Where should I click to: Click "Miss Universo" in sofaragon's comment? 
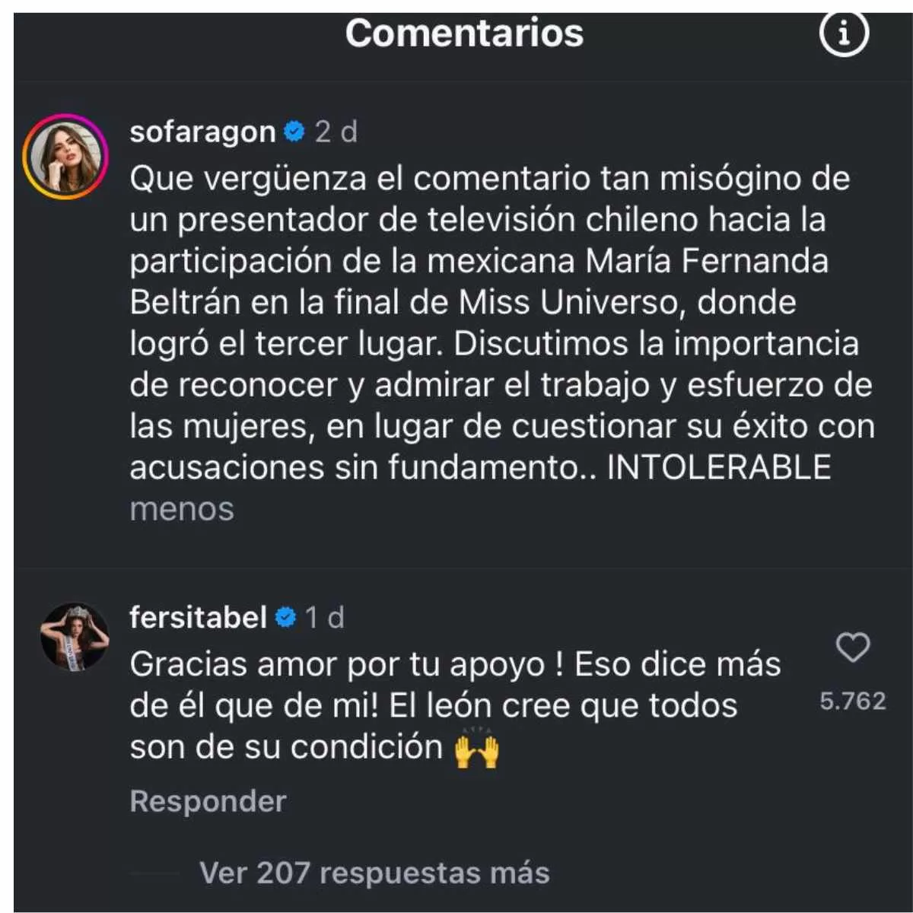click(568, 302)
